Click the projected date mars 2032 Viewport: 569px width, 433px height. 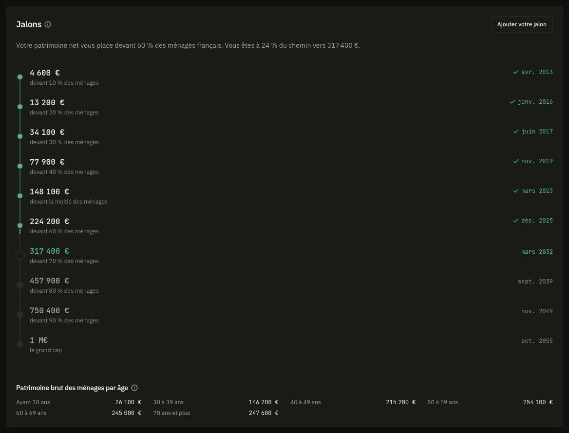(537, 252)
